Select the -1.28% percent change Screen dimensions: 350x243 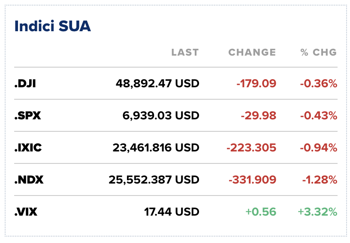319,180
